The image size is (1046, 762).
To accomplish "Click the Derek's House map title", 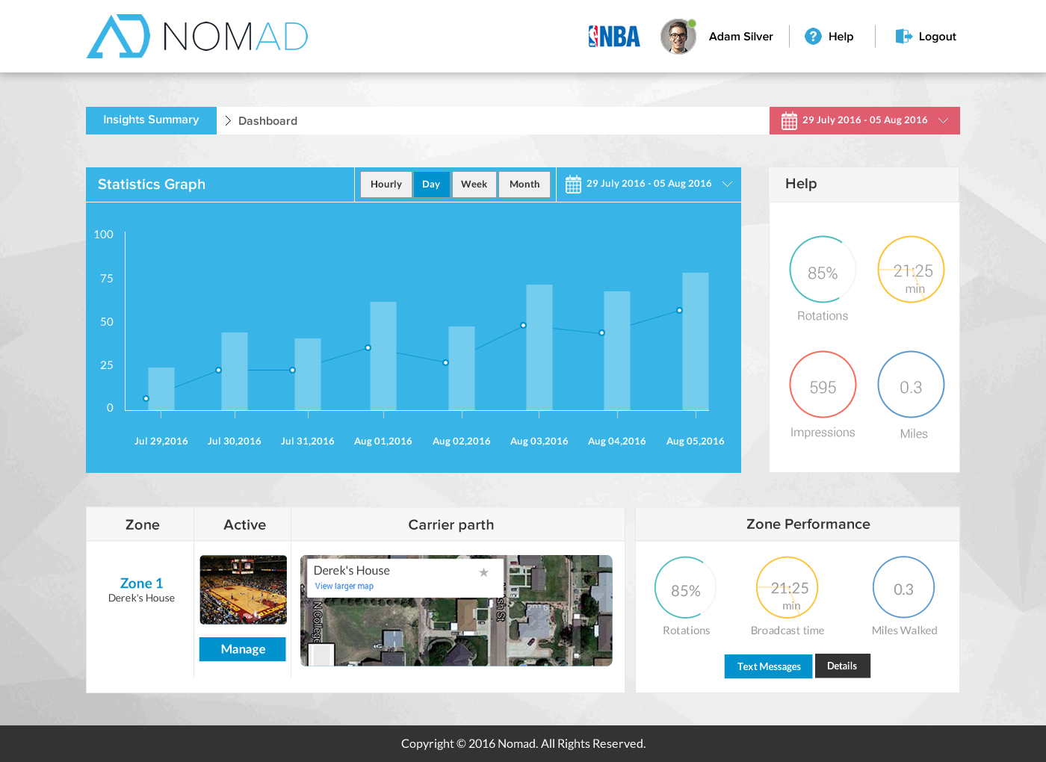I will click(351, 571).
